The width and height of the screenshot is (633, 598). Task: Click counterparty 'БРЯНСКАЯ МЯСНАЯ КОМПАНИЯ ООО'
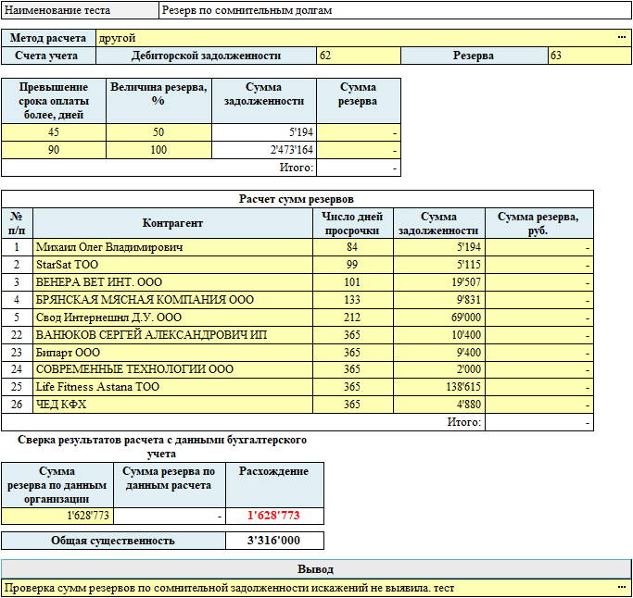tap(172, 300)
